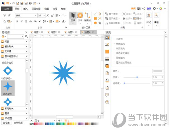Click the Undo icon in the title bar

(7, 3)
